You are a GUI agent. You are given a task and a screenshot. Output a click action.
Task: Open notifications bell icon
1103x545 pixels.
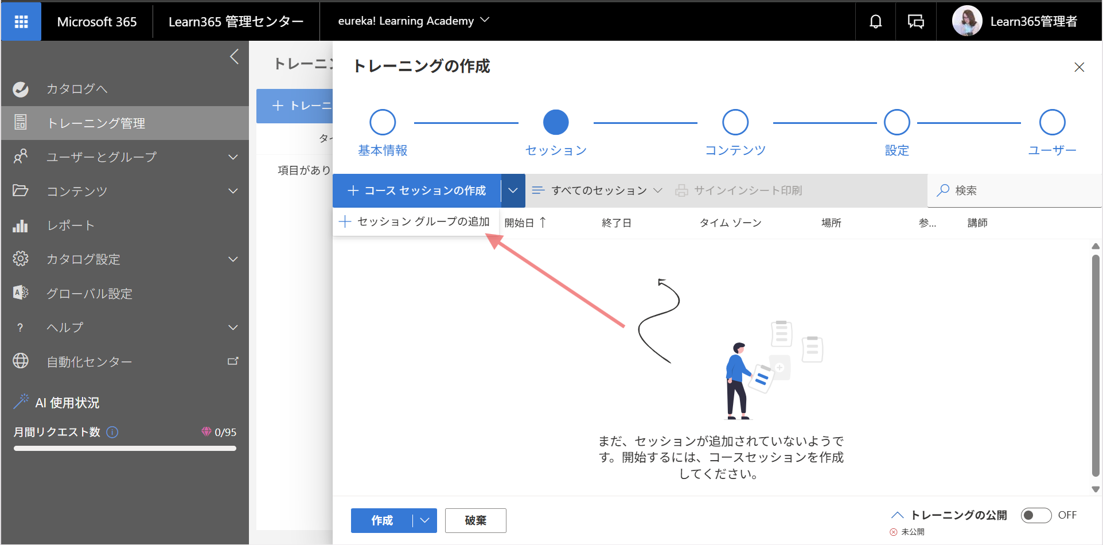click(875, 21)
